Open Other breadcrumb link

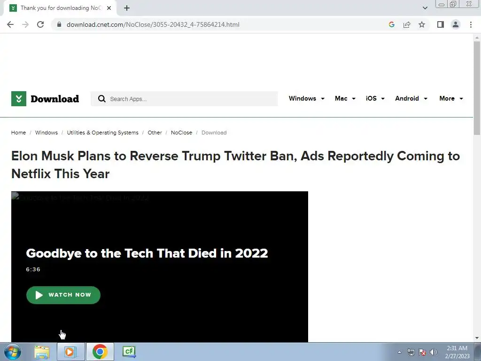pyautogui.click(x=155, y=133)
